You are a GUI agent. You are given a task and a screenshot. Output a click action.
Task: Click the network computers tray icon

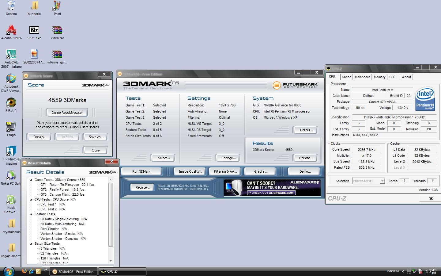point(408,271)
